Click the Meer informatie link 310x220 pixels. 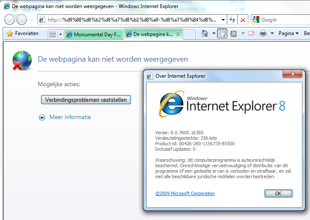(70, 117)
